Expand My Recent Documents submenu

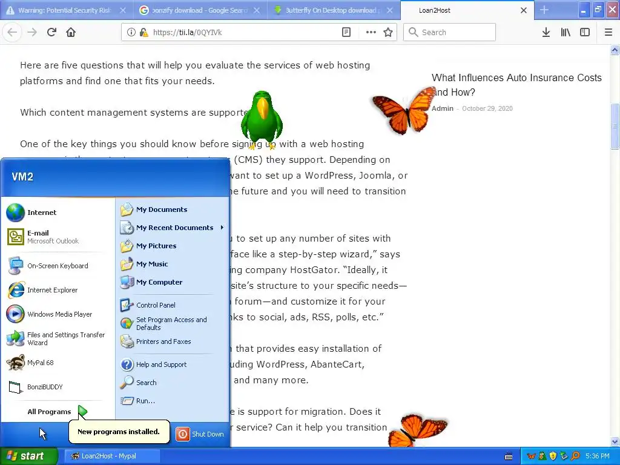(x=173, y=228)
